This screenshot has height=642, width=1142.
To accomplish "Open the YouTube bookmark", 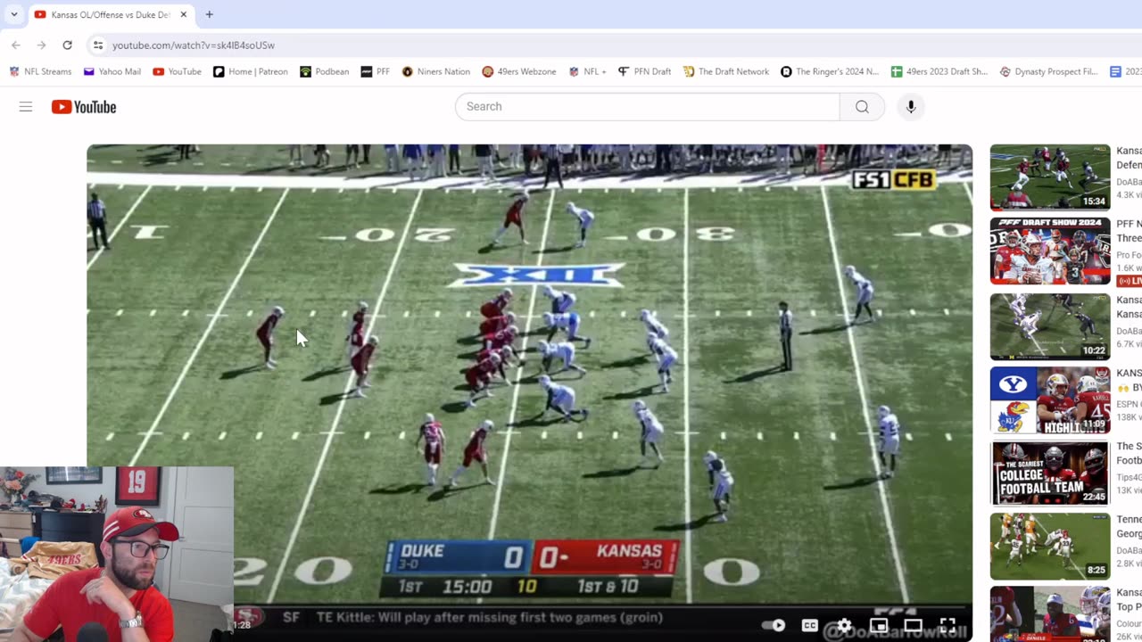I will (177, 71).
